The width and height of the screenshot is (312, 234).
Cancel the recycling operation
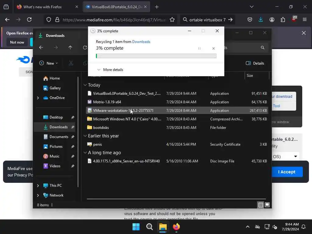(x=214, y=48)
